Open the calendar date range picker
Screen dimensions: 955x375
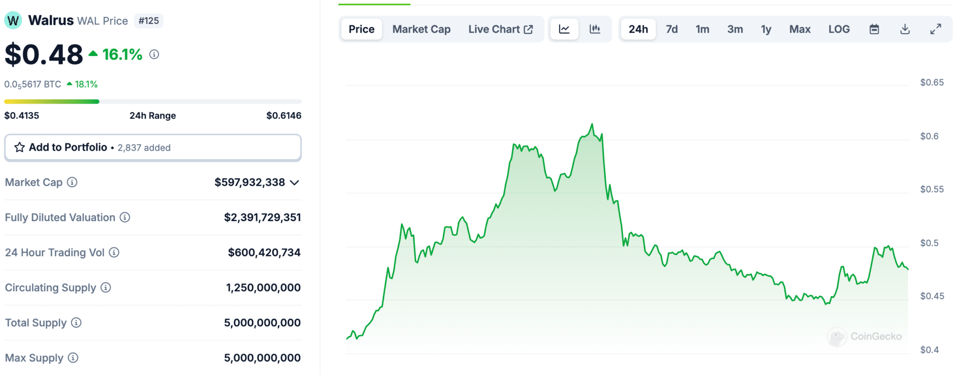(x=874, y=29)
